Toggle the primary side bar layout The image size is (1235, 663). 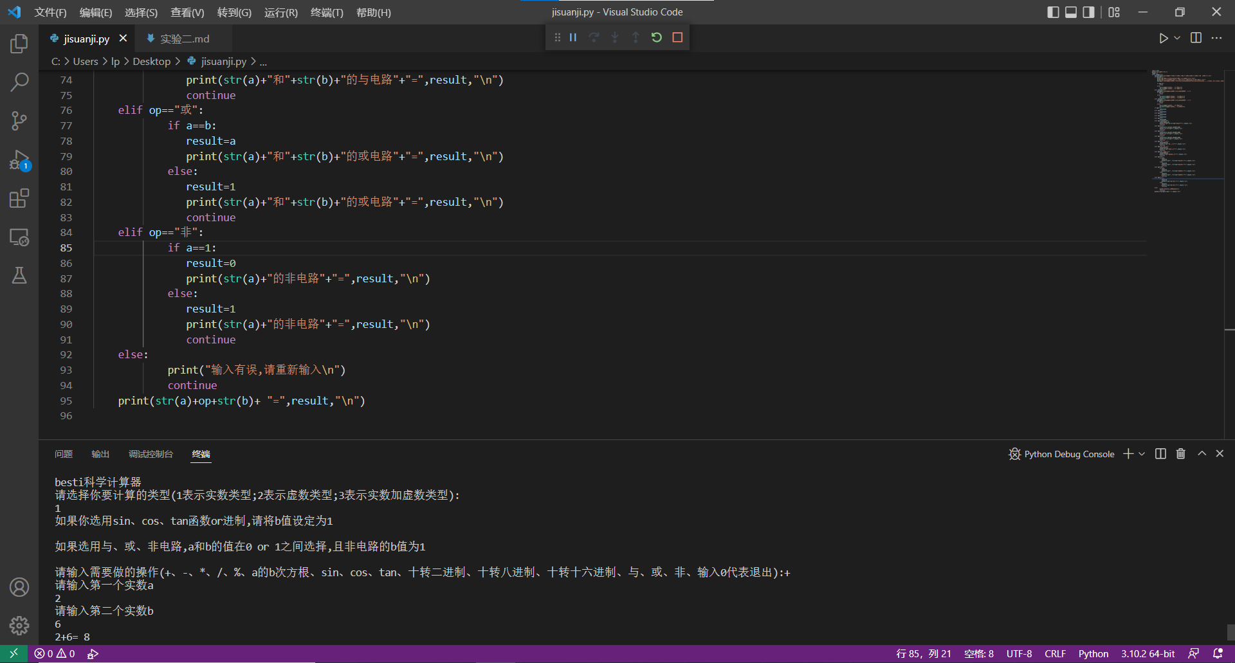[x=1053, y=12]
